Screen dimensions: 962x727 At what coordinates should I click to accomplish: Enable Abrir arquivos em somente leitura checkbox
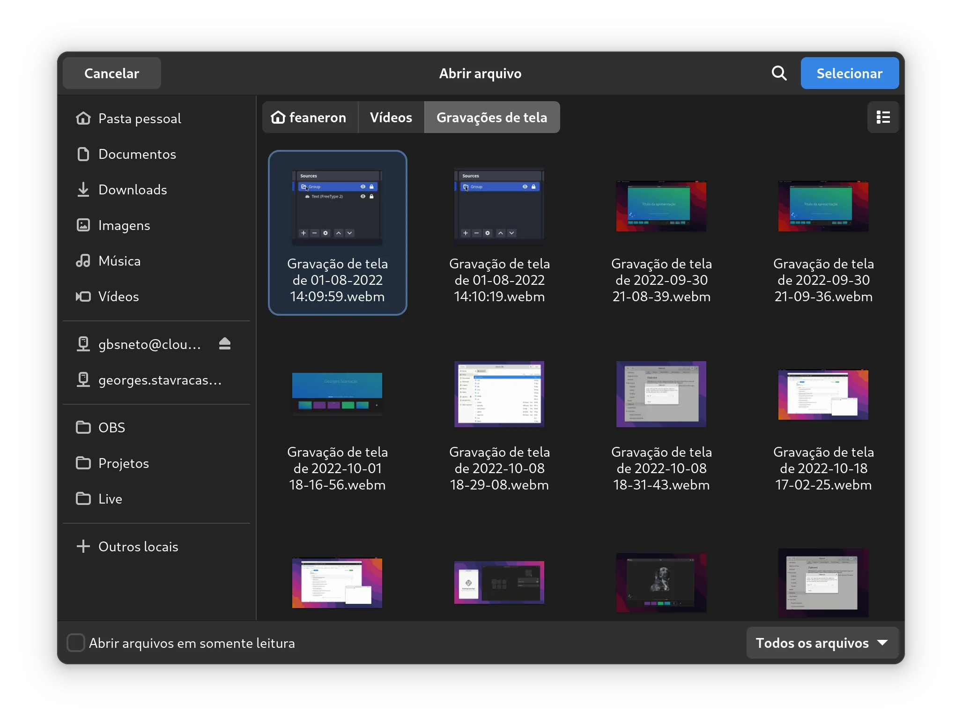coord(76,643)
